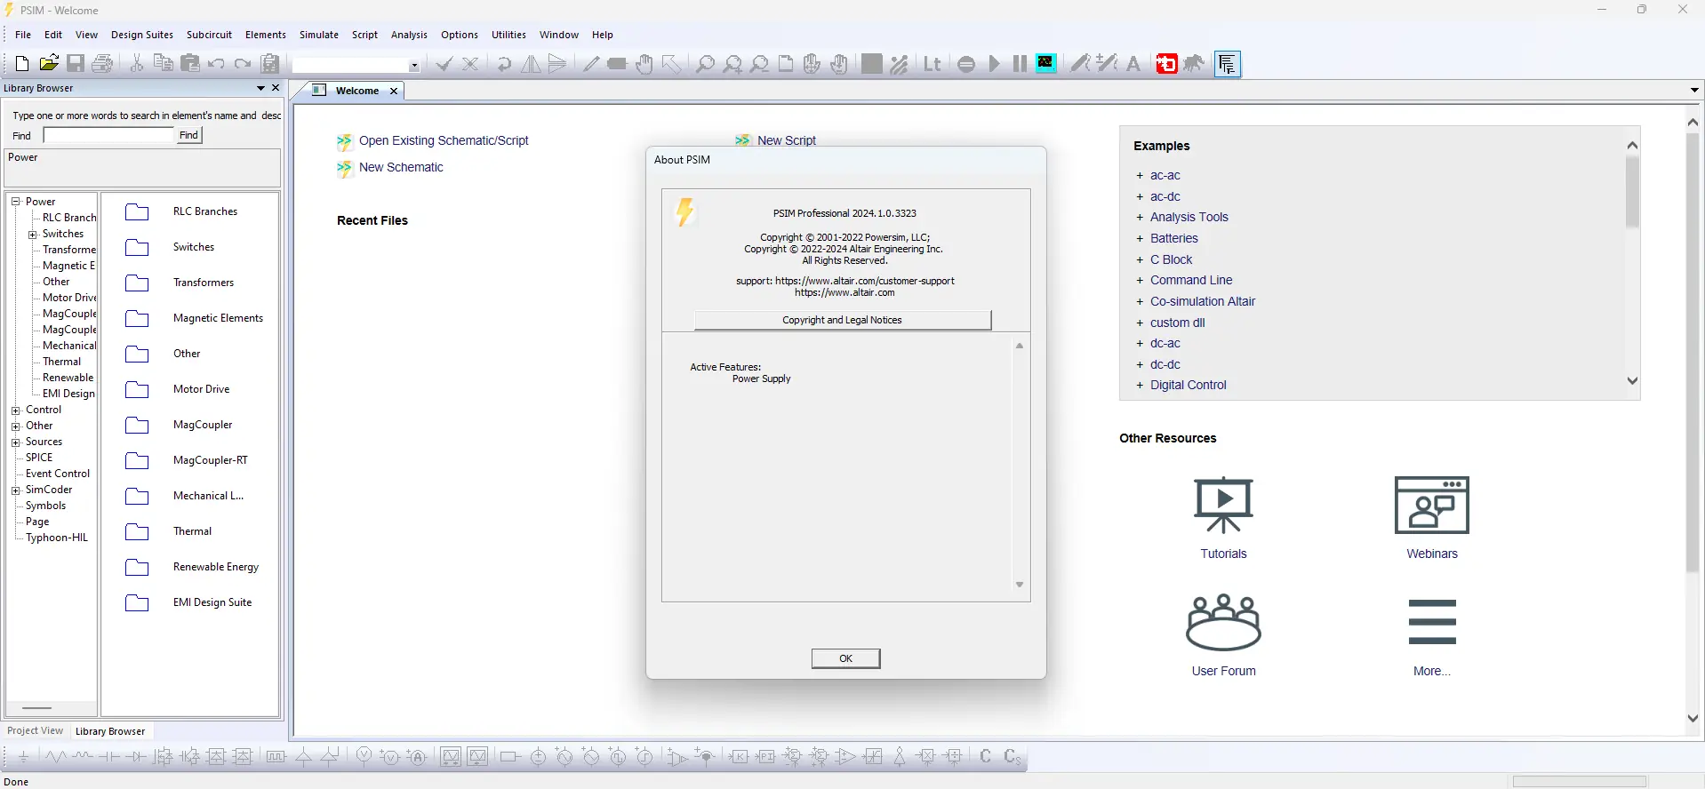The image size is (1705, 789).
Task: Place a diode from the bottom toolbar
Action: (136, 757)
